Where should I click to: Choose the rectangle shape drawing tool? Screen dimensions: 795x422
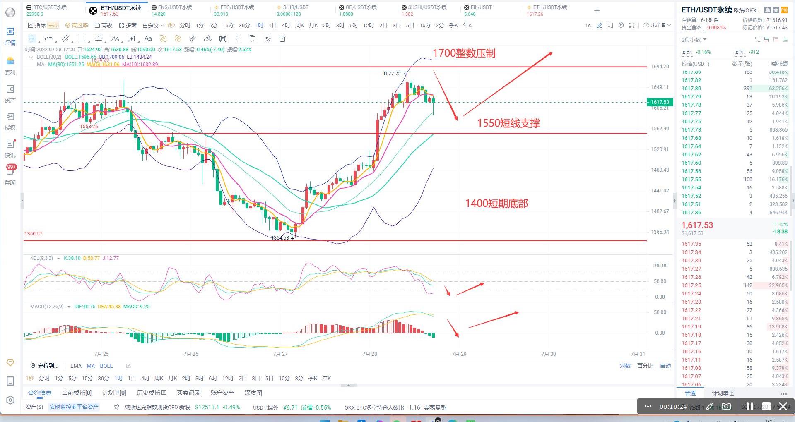pyautogui.click(x=82, y=39)
